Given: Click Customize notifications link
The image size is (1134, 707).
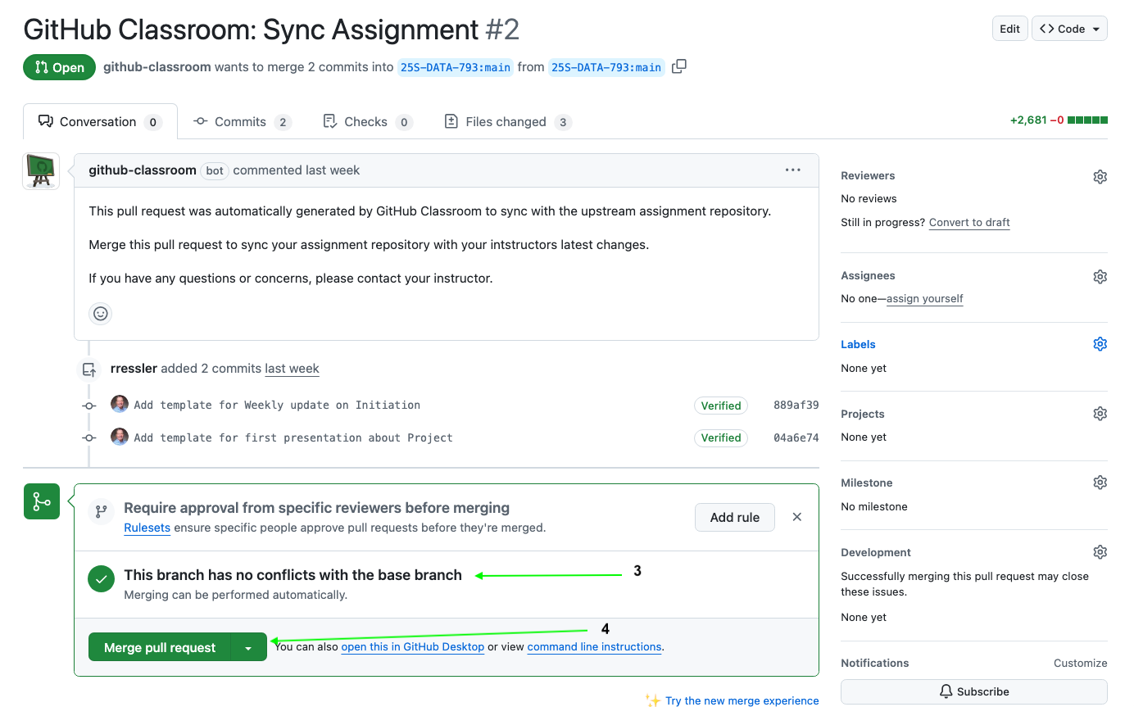Looking at the screenshot, I should pos(1080,663).
